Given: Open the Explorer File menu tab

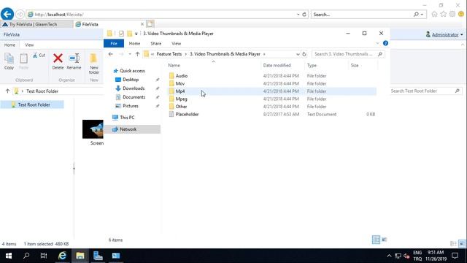Looking at the screenshot, I should click(x=114, y=43).
